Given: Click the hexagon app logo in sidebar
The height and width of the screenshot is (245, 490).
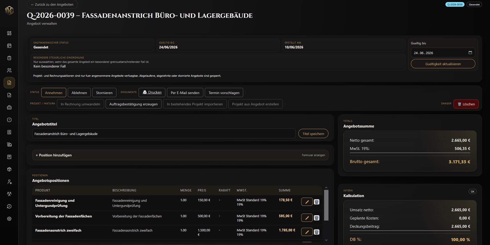Looking at the screenshot, I should 9,10.
